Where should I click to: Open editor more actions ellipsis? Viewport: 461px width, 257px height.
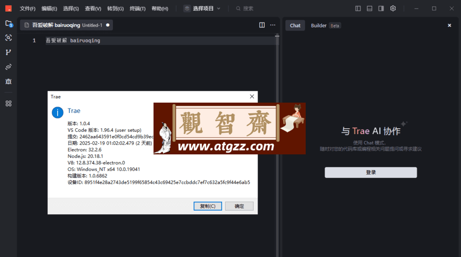273,25
